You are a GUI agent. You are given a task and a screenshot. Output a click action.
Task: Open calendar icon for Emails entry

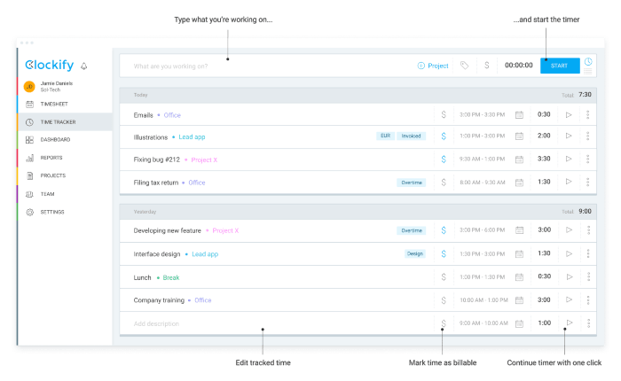(520, 114)
